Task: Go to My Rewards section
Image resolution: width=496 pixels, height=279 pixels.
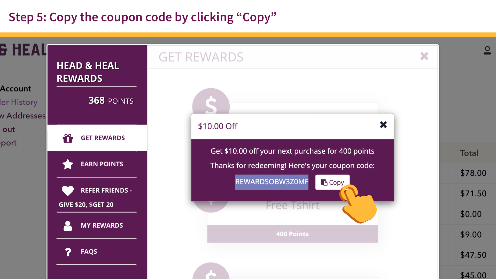Action: point(102,226)
